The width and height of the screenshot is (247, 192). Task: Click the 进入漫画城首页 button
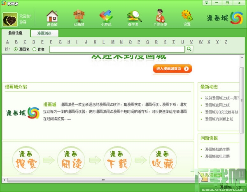pos(172,69)
